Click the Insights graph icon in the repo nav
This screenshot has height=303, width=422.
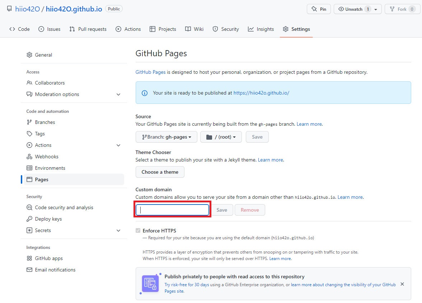(250, 29)
